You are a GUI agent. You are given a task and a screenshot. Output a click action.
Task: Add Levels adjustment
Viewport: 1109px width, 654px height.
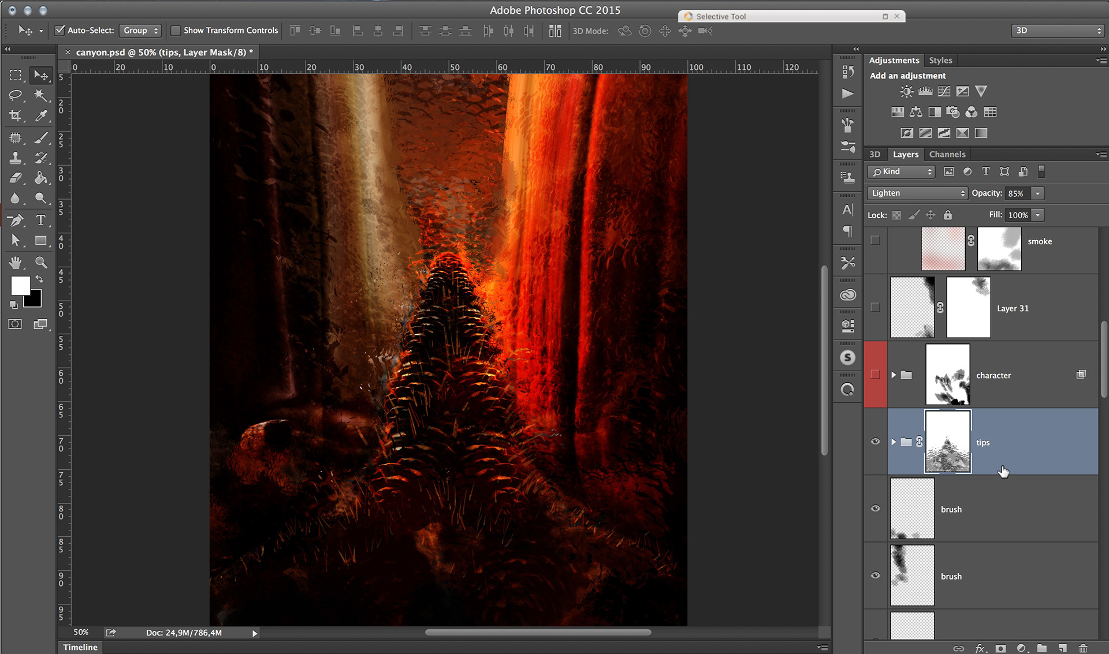(x=925, y=91)
